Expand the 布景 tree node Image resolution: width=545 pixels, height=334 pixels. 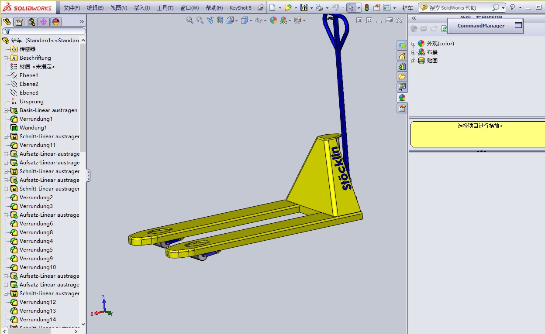tap(413, 52)
